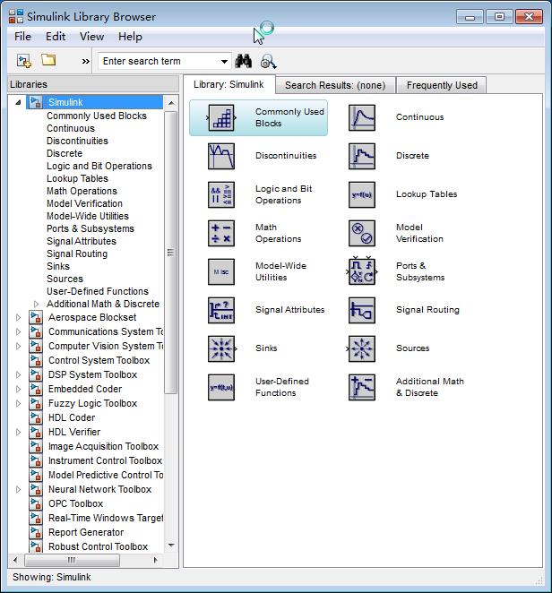552x593 pixels.
Task: Open the Sinks library icon
Action: point(221,348)
